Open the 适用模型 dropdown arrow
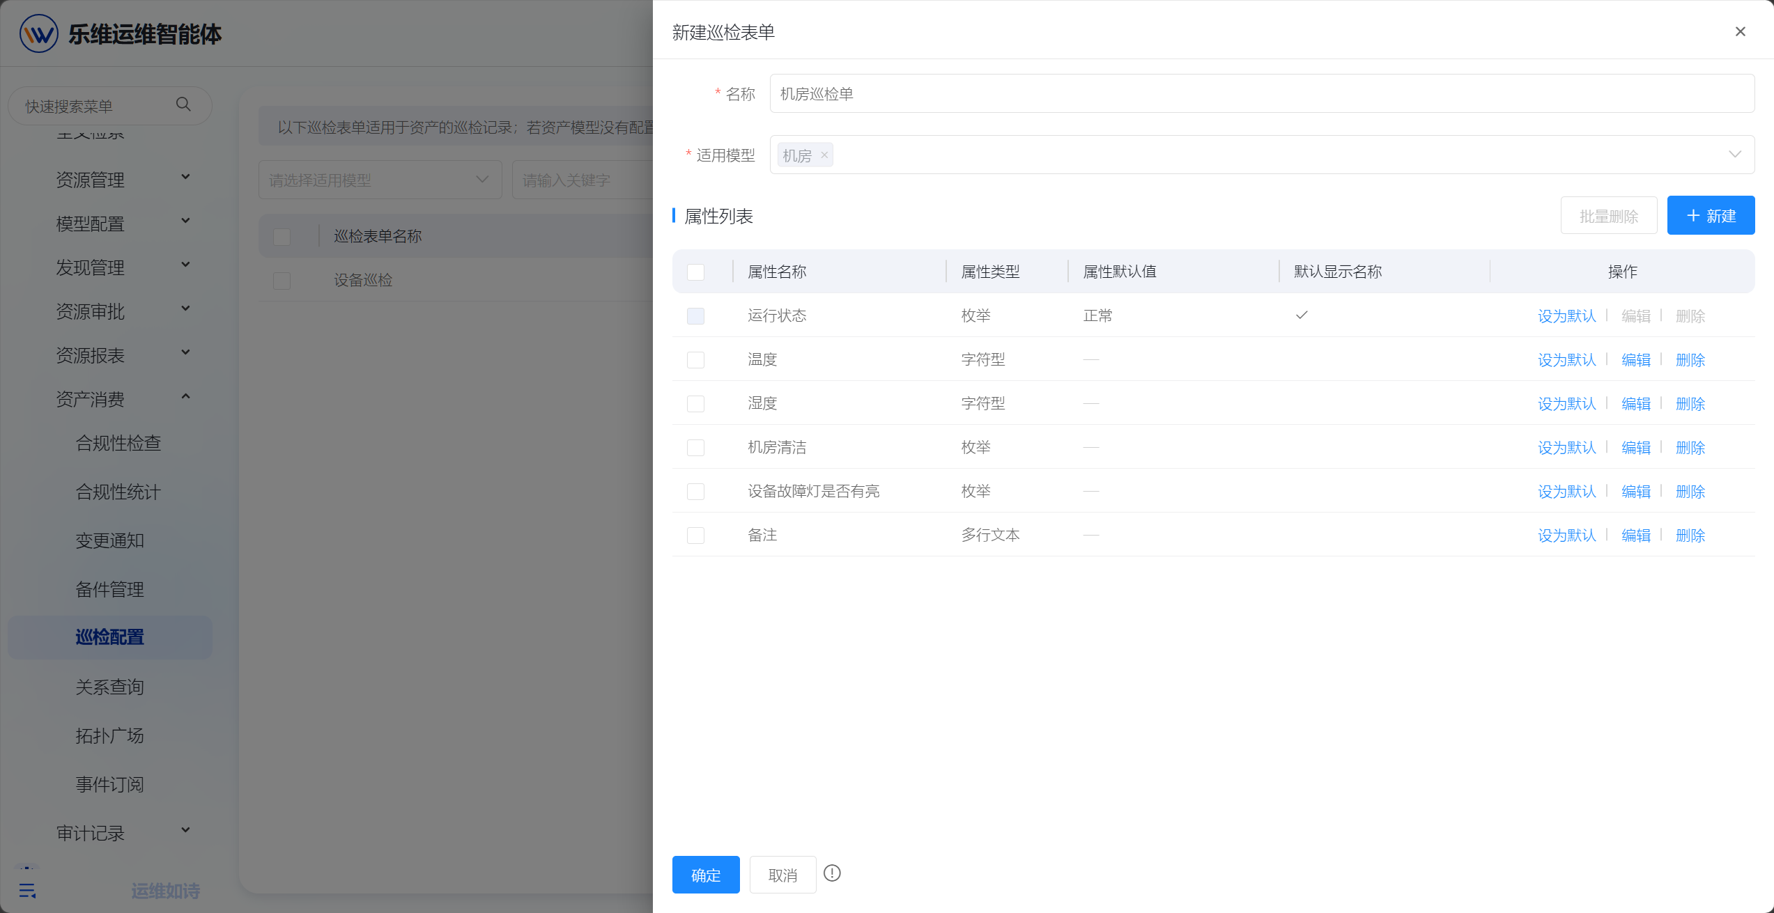The width and height of the screenshot is (1774, 913). pyautogui.click(x=1734, y=155)
